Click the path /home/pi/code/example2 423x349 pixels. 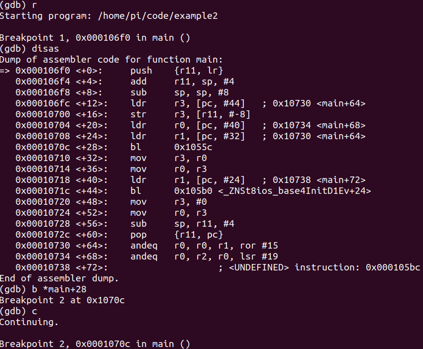click(158, 16)
